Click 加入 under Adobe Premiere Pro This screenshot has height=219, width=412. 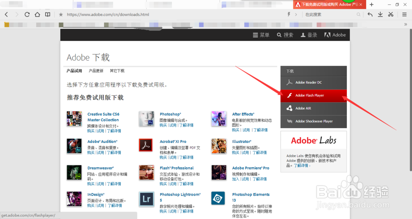[236, 179]
